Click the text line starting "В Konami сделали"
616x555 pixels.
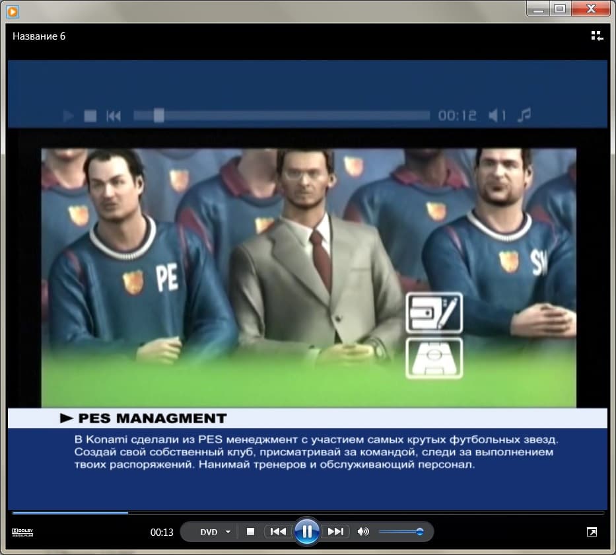(316, 439)
